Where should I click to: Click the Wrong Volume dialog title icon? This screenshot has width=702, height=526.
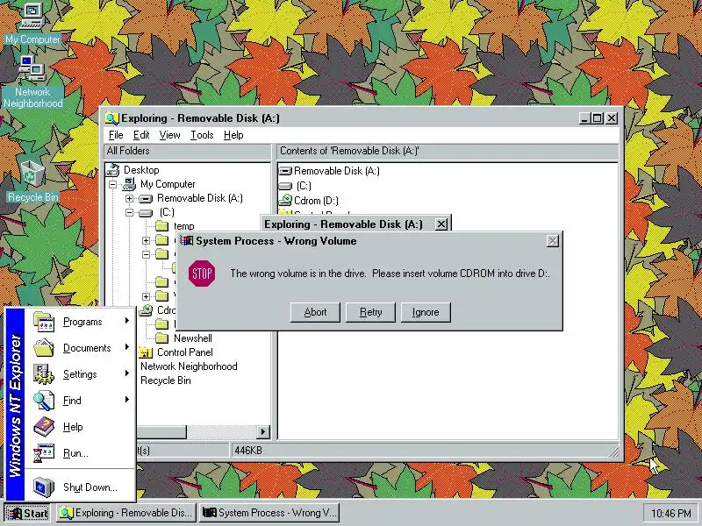click(x=186, y=240)
